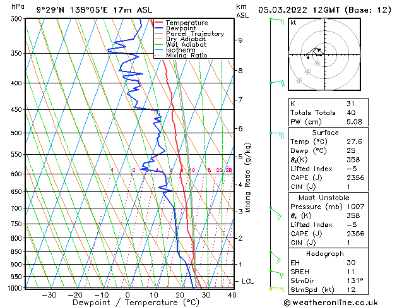Click the 9 km altitude label
The image size is (397, 307).
[x=240, y=40]
